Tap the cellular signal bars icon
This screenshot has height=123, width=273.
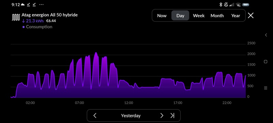click(x=232, y=5)
